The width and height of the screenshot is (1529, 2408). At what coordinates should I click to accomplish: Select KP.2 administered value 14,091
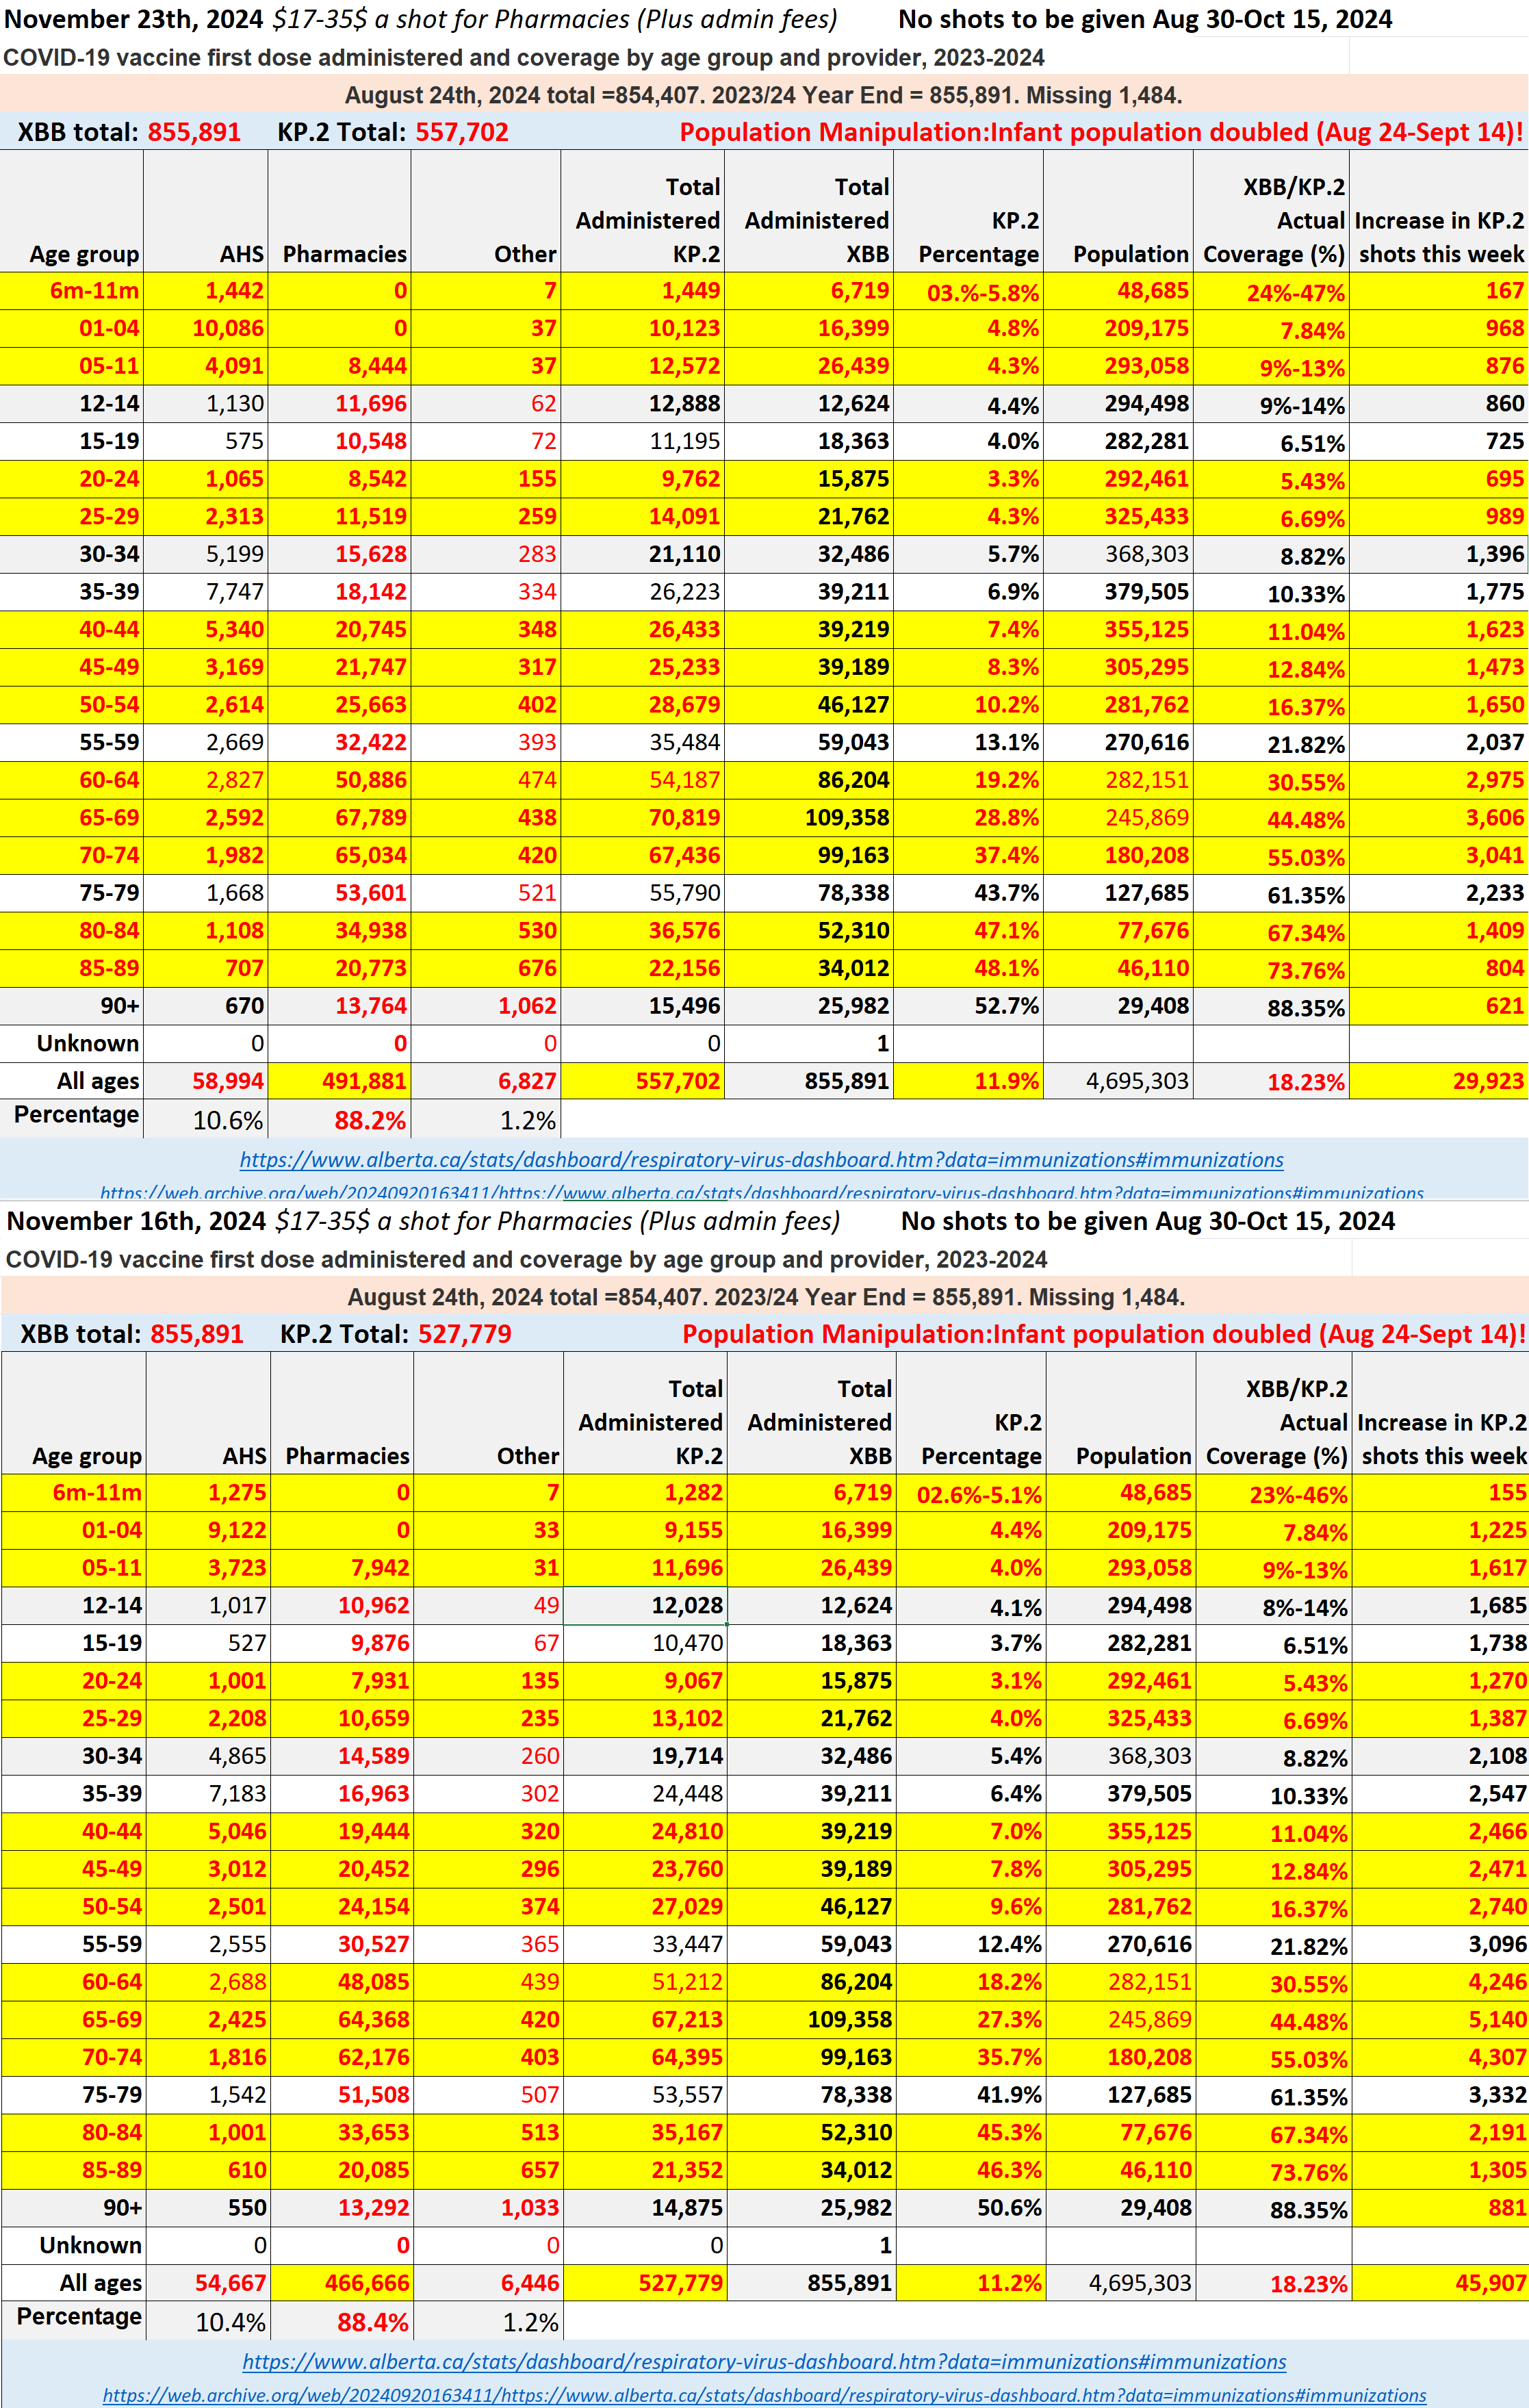coord(643,517)
